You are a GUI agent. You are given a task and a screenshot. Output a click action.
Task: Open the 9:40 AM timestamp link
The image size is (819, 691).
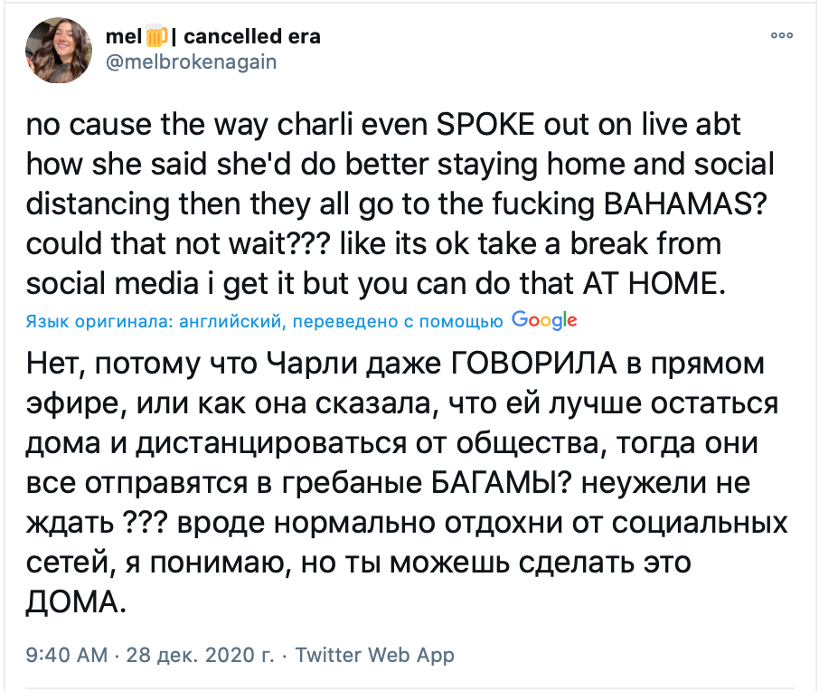(67, 655)
